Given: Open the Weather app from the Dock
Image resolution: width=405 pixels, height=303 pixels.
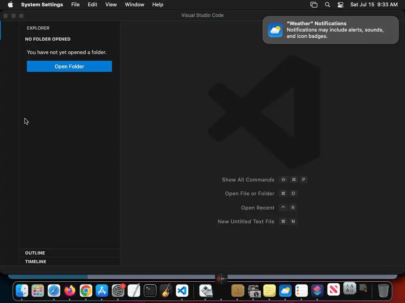Looking at the screenshot, I should pyautogui.click(x=286, y=291).
